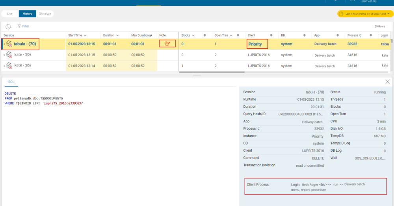Pin the Process Id column
Image resolution: width=394 pixels, height=206 pixels.
point(371,35)
